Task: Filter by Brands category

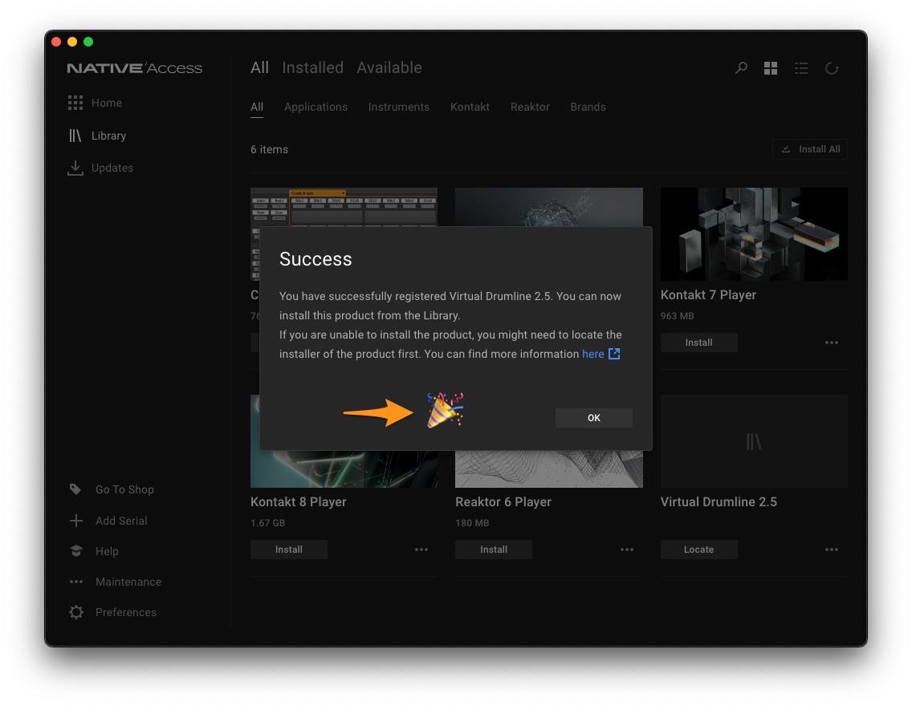Action: pyautogui.click(x=588, y=107)
